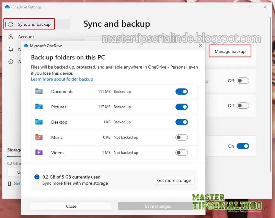
Task: Click the Sync and backup page heading
Action: pyautogui.click(x=117, y=24)
